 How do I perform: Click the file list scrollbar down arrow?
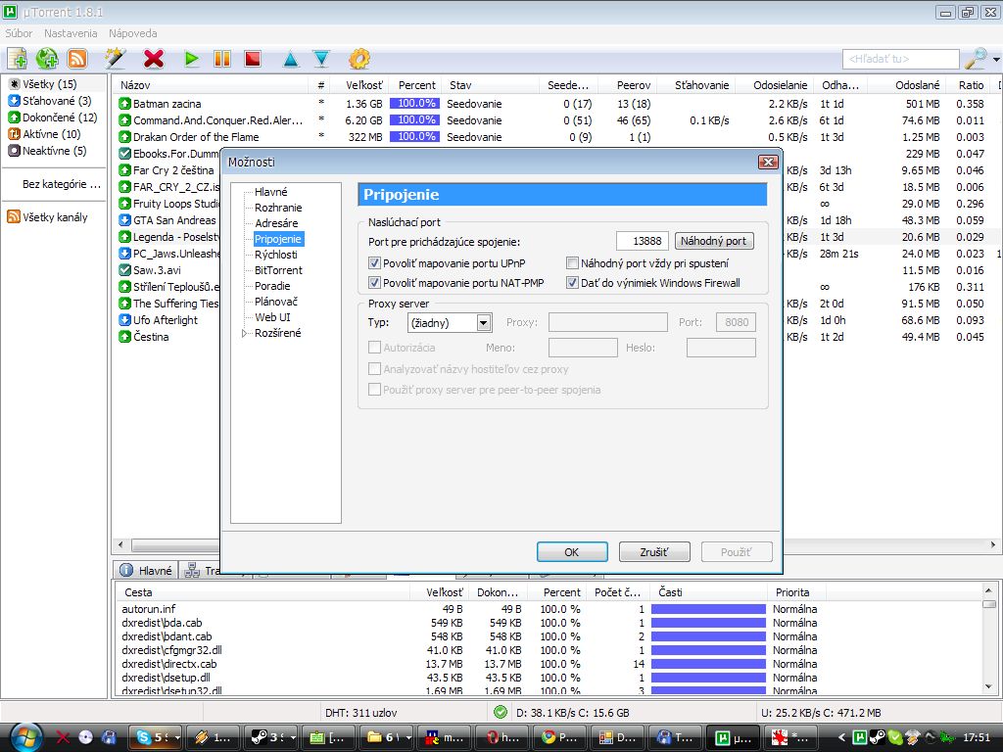(989, 686)
